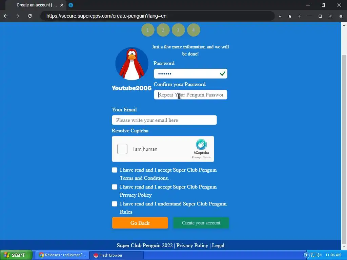Click the 'Youtube2006' penguin name text
Viewport: 347px width, 260px height.
click(131, 88)
